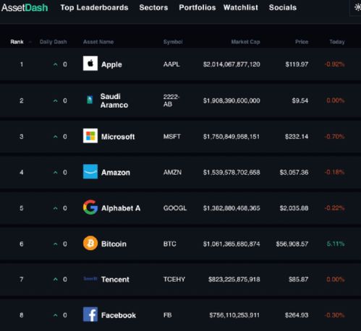Screen dimensions: 361x331
Task: Select the BTC symbol in Bitcoin row
Action: point(169,244)
